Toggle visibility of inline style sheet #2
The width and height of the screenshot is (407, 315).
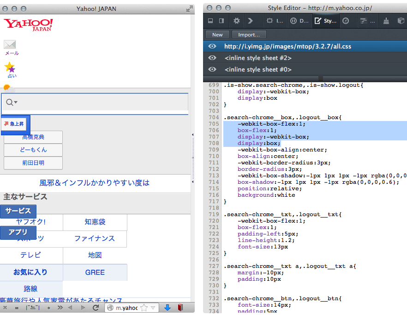pyautogui.click(x=212, y=58)
